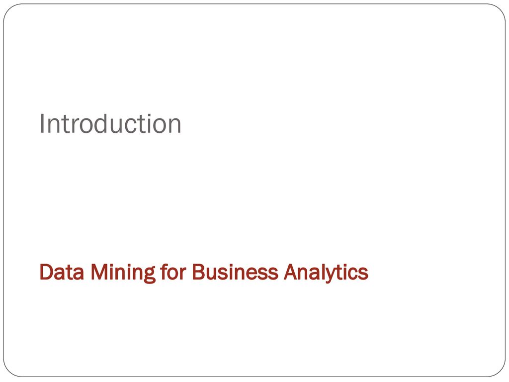Click the word Business in the subtitle
Viewport: 509px width, 382px height.
(235, 272)
